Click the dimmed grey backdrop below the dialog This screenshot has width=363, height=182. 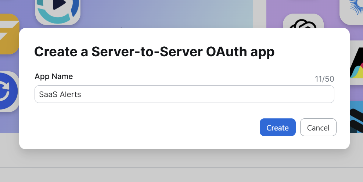click(181, 158)
